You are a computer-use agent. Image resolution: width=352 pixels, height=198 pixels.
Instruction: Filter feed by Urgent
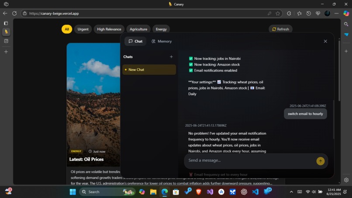point(83,29)
